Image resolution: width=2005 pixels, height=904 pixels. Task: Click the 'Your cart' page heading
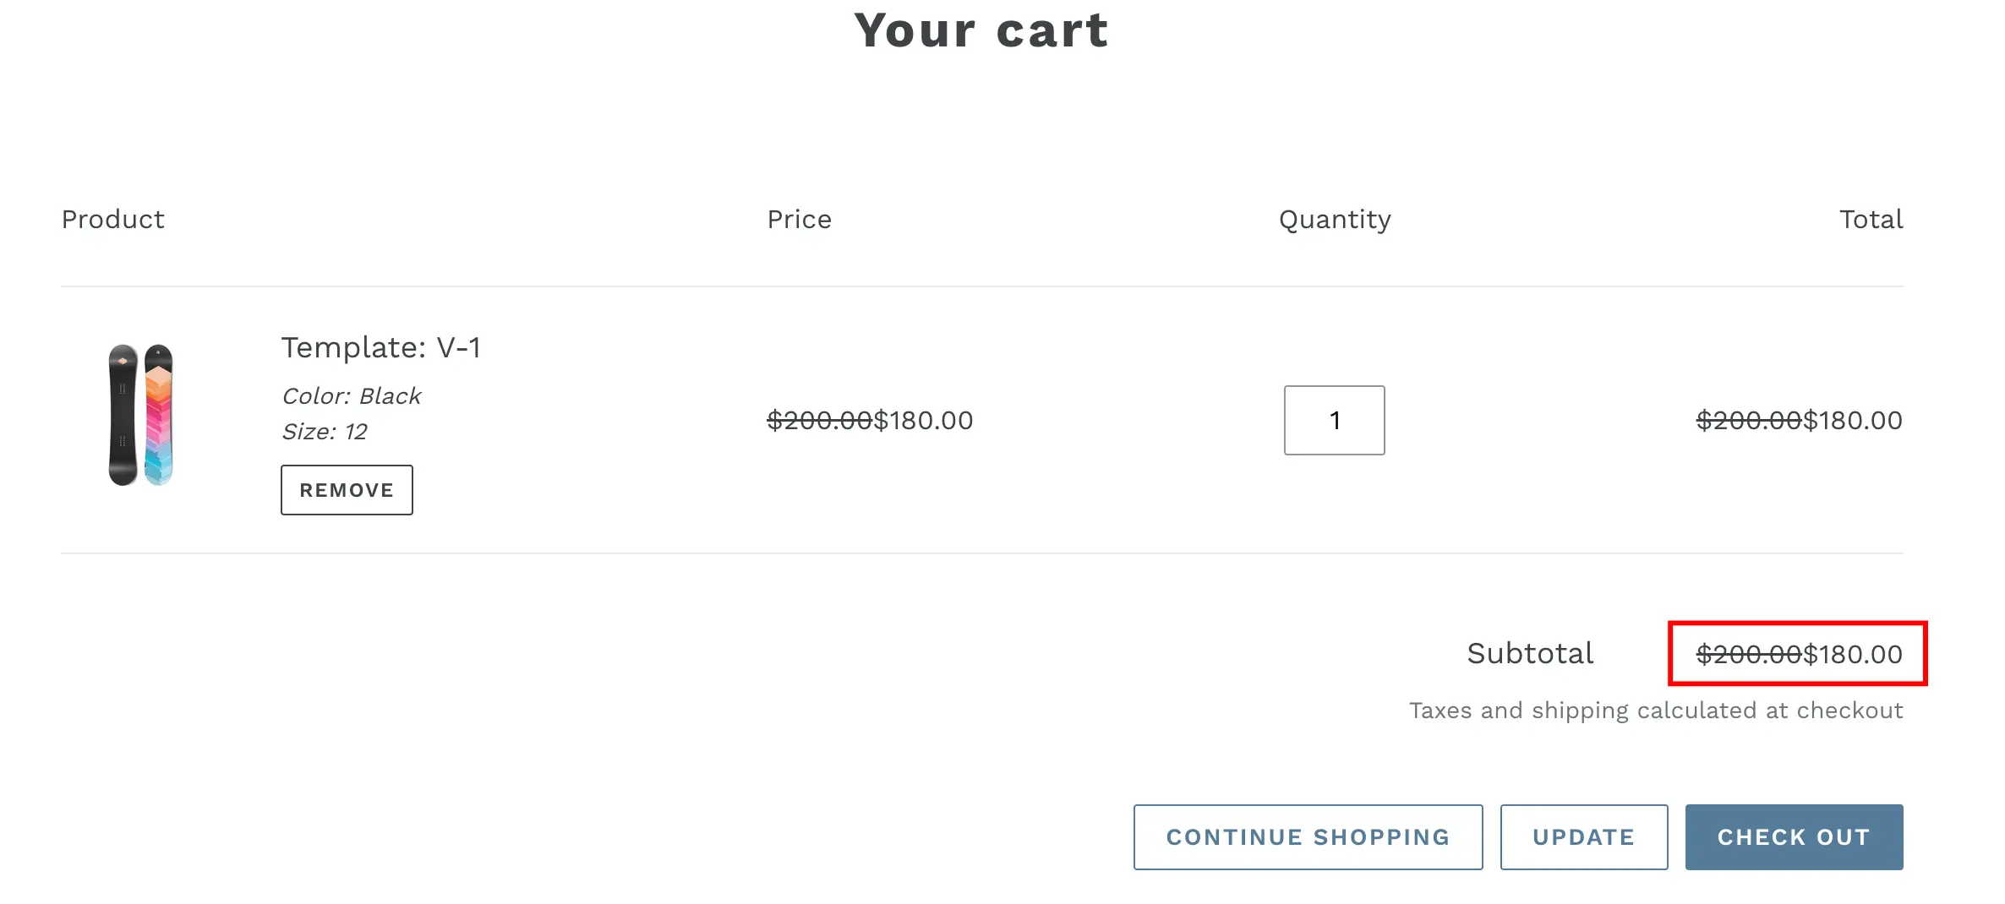pyautogui.click(x=981, y=31)
